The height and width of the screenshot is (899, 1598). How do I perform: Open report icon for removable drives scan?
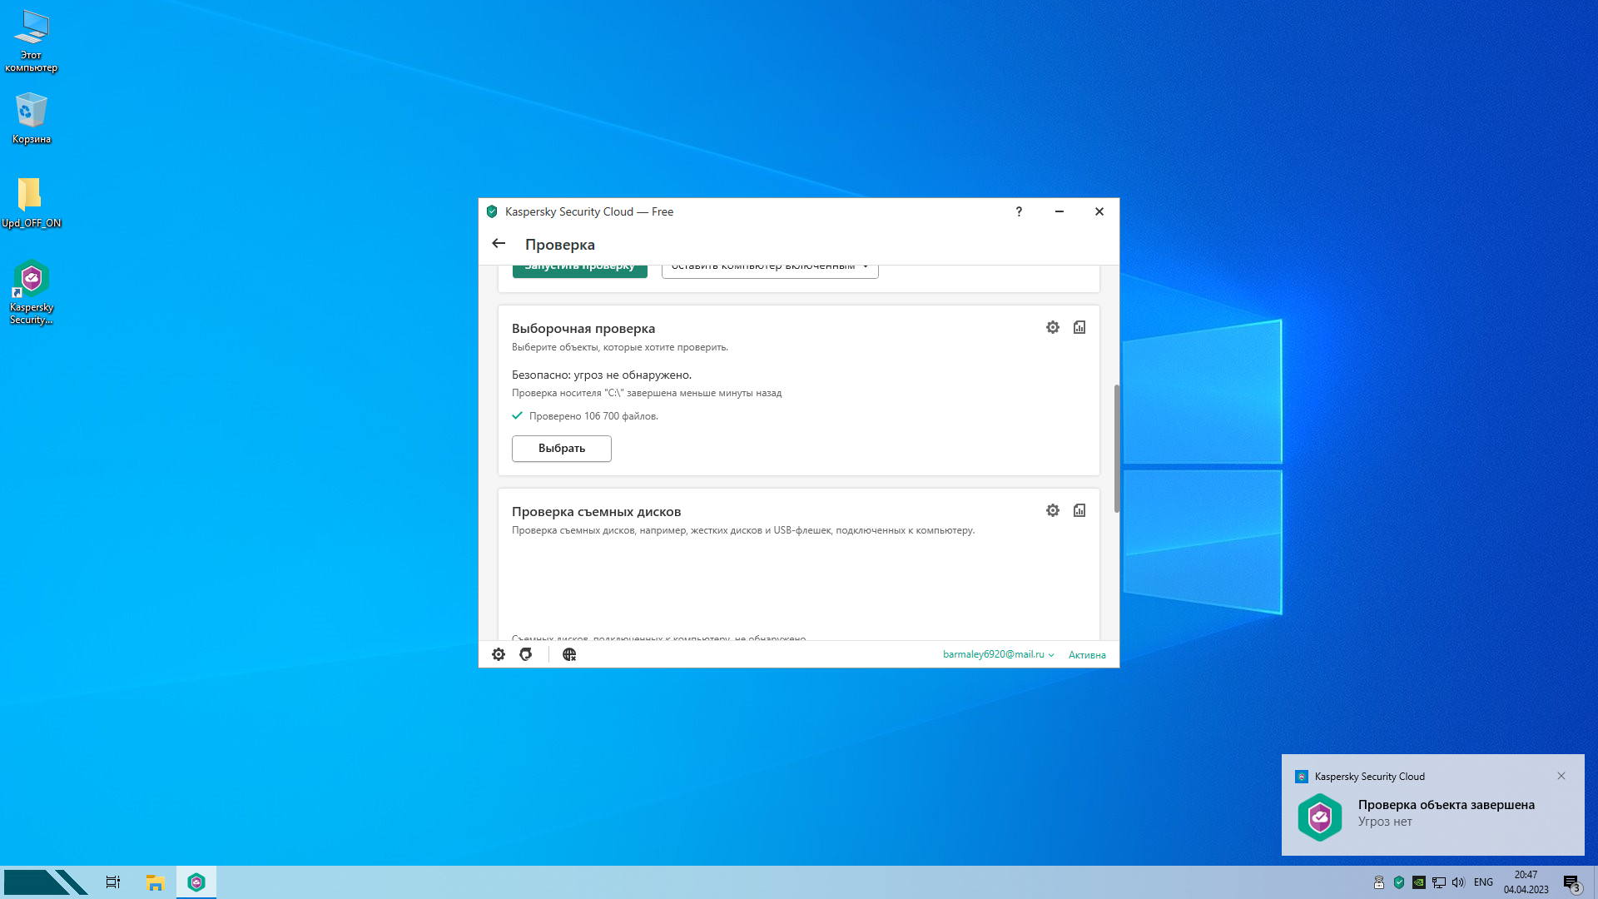pos(1079,511)
